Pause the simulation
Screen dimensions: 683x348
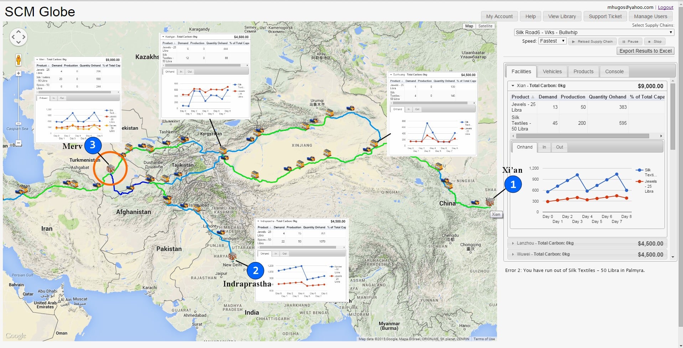(630, 42)
